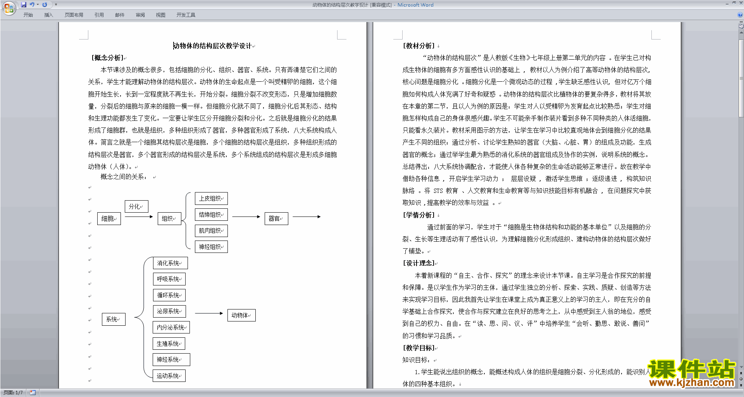744x397 pixels.
Task: Click Select Browse Object circle button
Action: tap(741, 379)
